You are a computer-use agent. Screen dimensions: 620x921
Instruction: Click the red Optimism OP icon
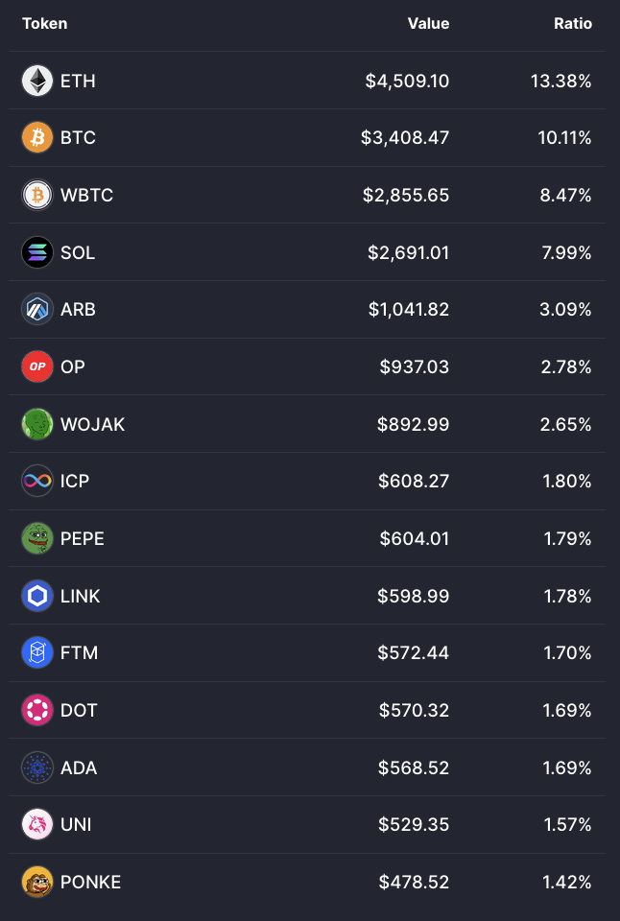37,366
